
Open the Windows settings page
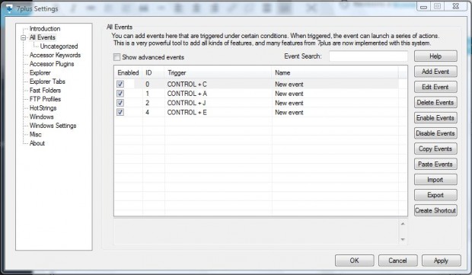pyautogui.click(x=42, y=117)
